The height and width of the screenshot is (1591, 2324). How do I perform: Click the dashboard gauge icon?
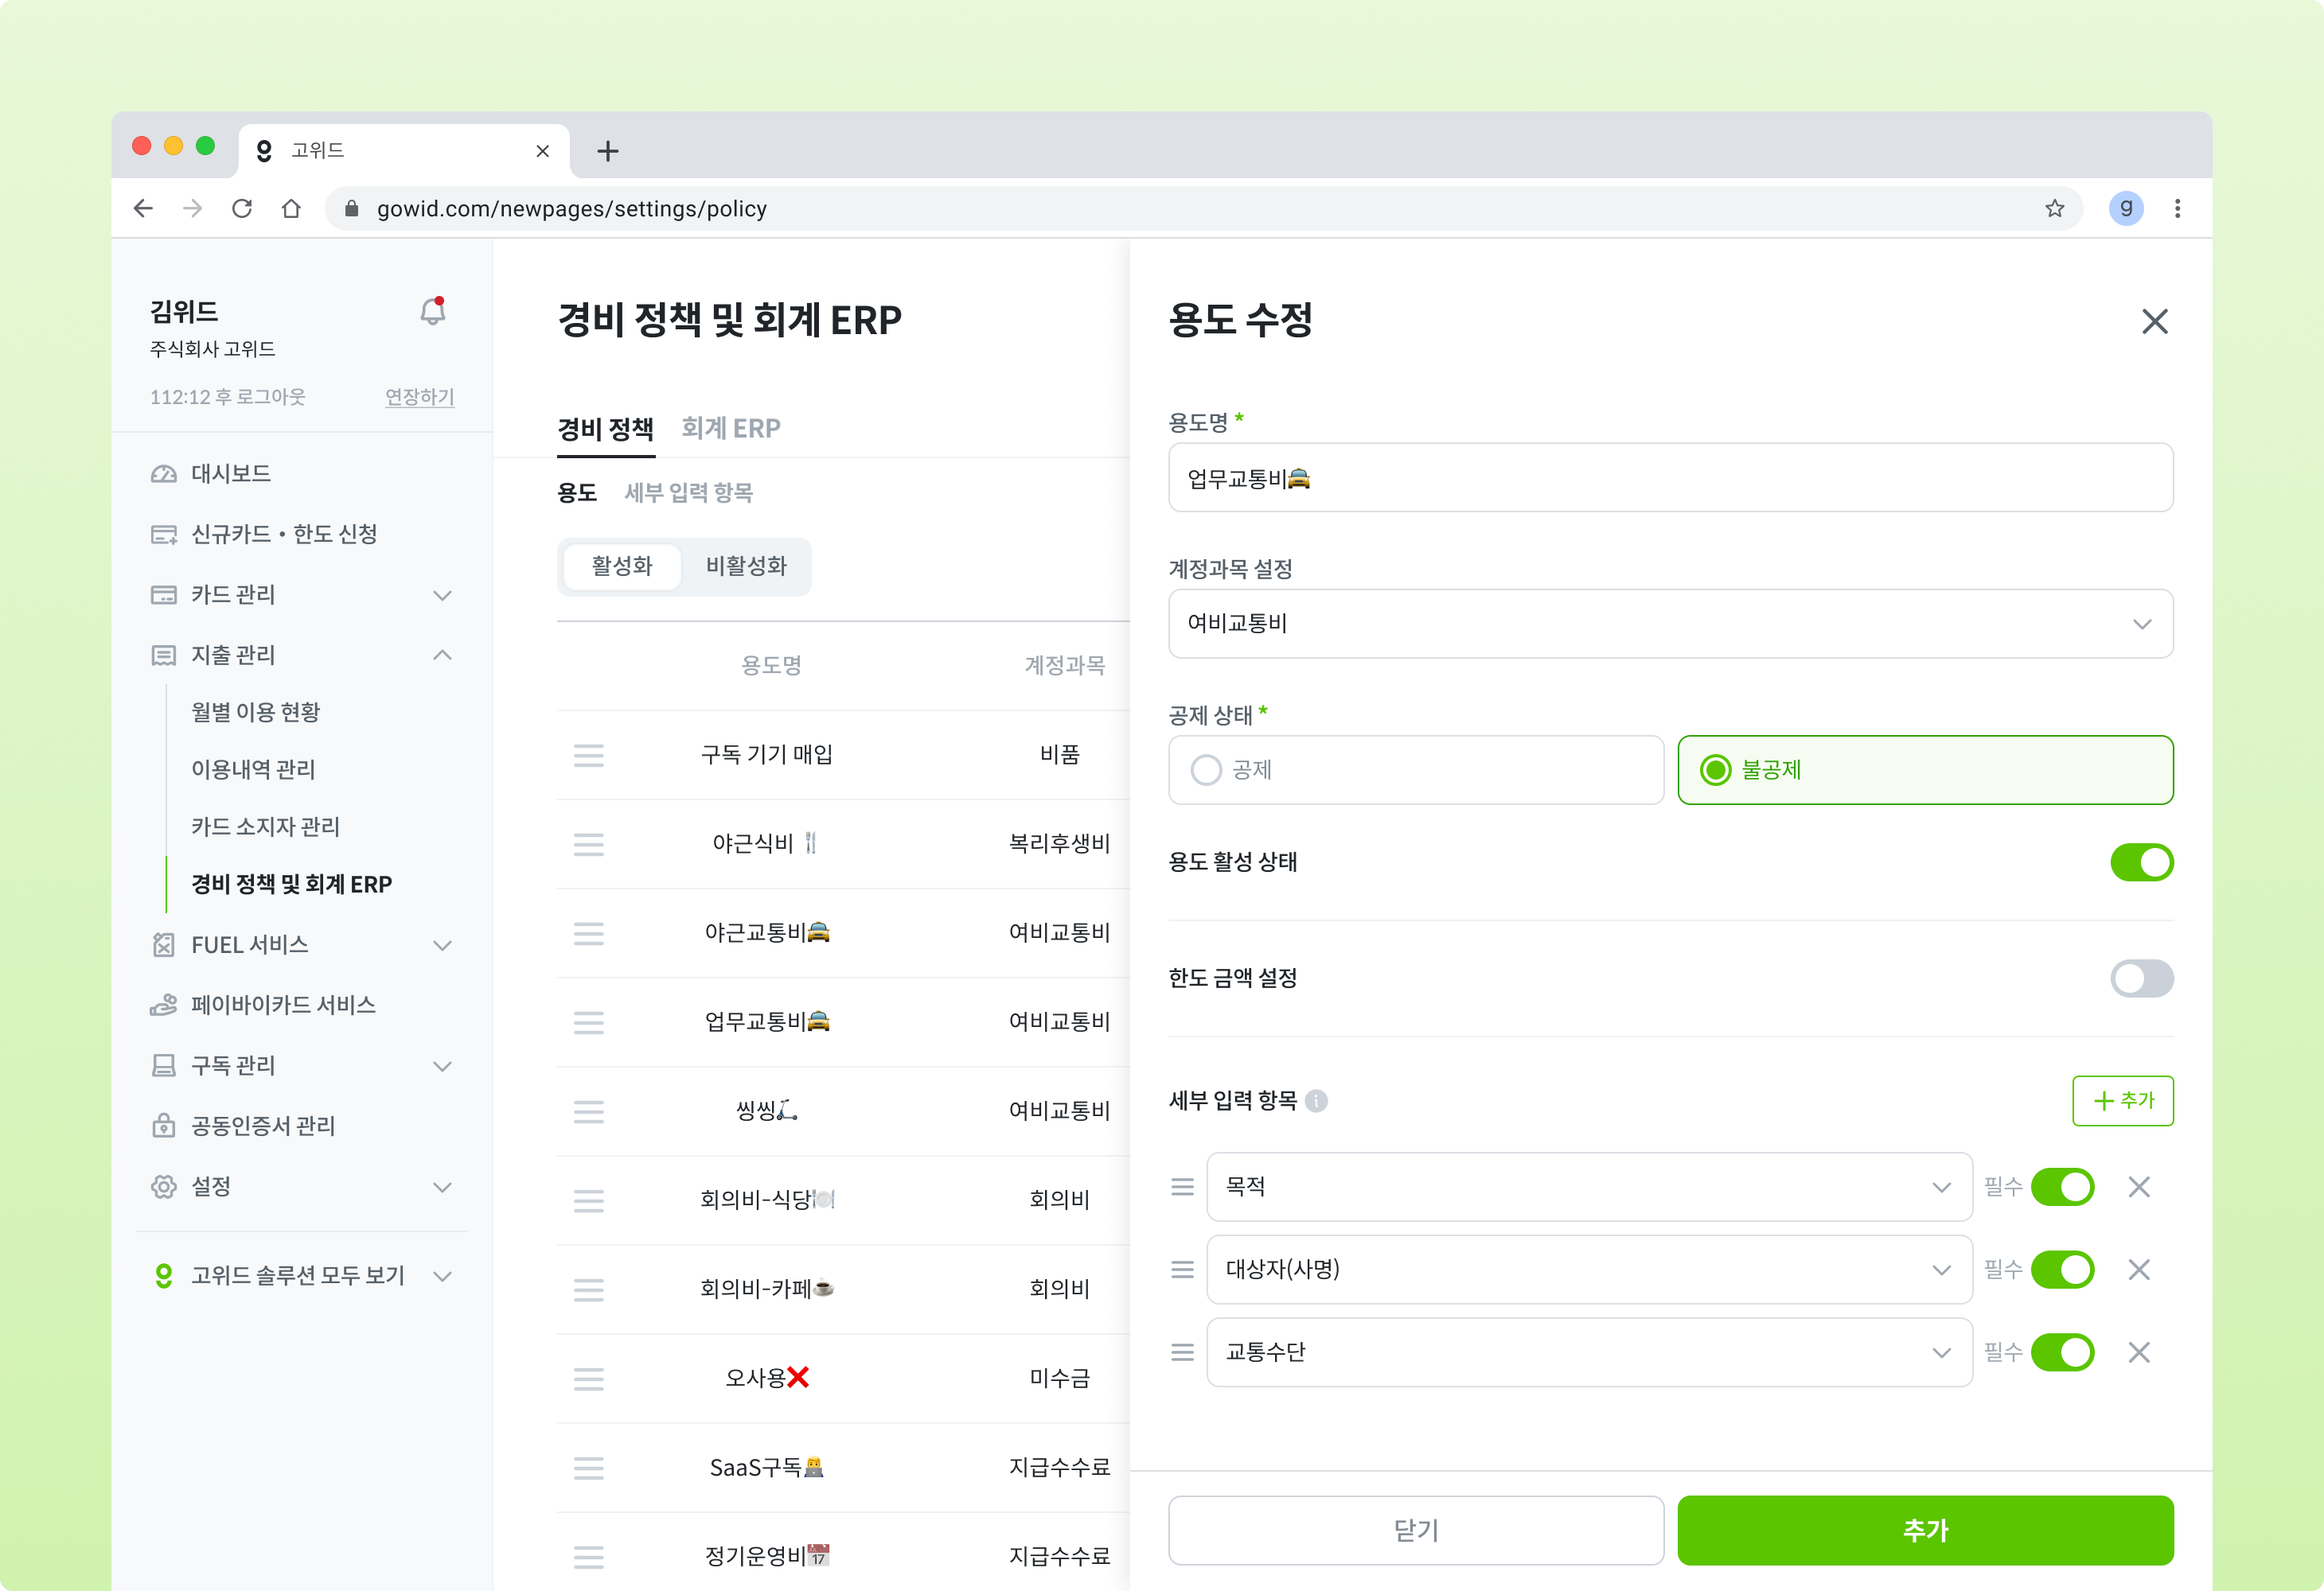coord(163,473)
